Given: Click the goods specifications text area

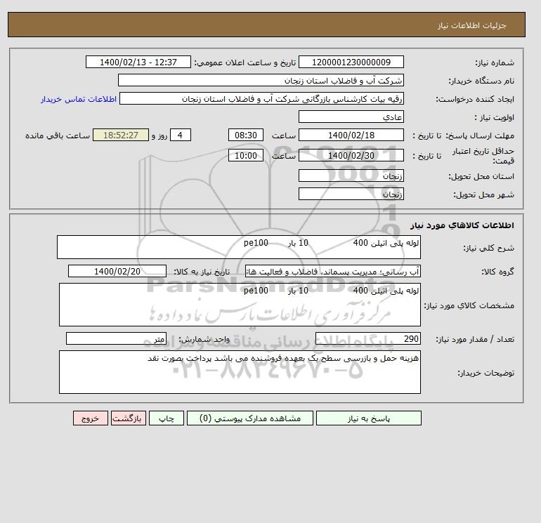Looking at the screenshot, I should (240, 305).
